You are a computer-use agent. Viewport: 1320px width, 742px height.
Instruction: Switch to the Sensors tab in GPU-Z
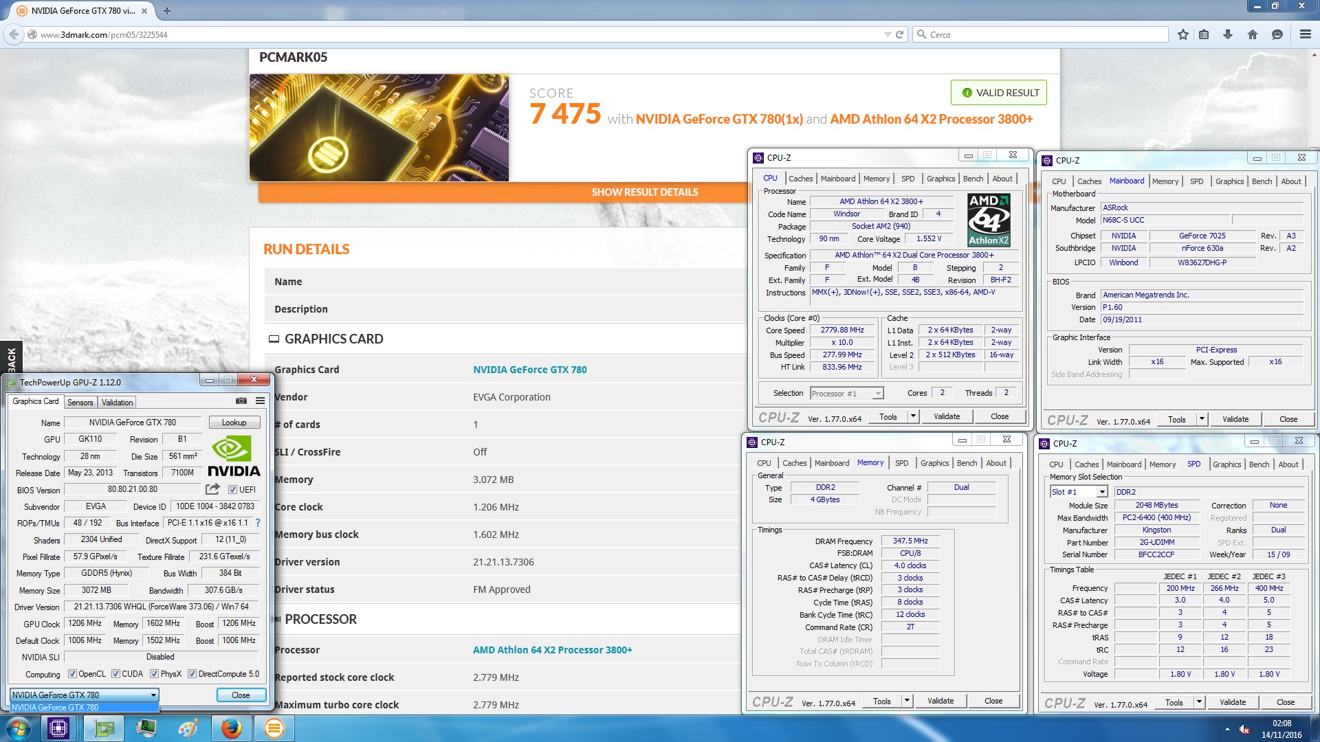click(80, 403)
